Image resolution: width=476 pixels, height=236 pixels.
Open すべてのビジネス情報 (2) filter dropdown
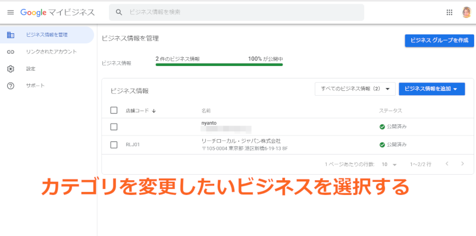click(x=355, y=89)
